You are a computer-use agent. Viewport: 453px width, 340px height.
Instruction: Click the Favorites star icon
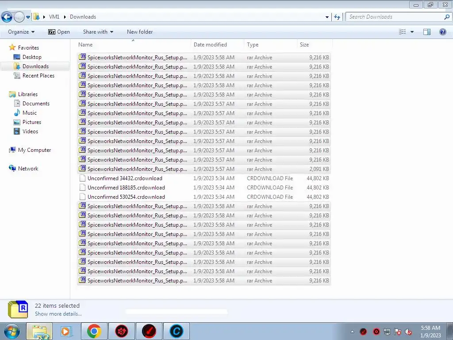pyautogui.click(x=12, y=47)
